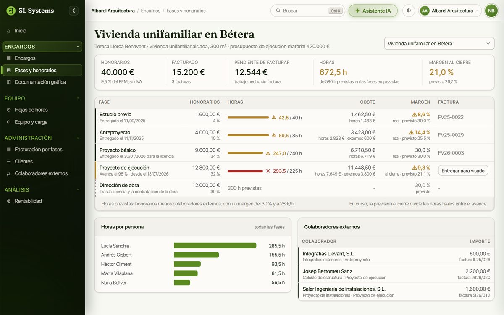The image size is (504, 315).
Task: Click the search magnifier icon
Action: coord(278,10)
